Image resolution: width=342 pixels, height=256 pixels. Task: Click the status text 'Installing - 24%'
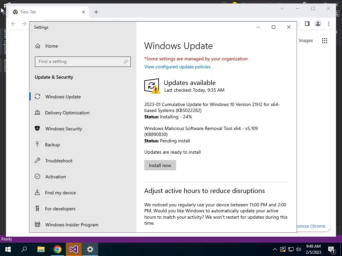click(176, 117)
